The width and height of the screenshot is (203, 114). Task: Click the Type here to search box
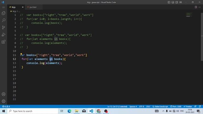(x=33, y=111)
